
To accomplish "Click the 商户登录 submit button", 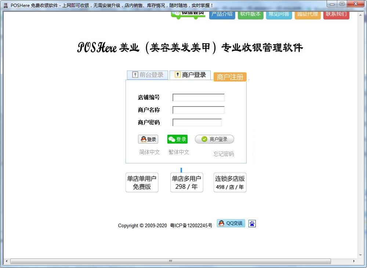I will coord(214,139).
